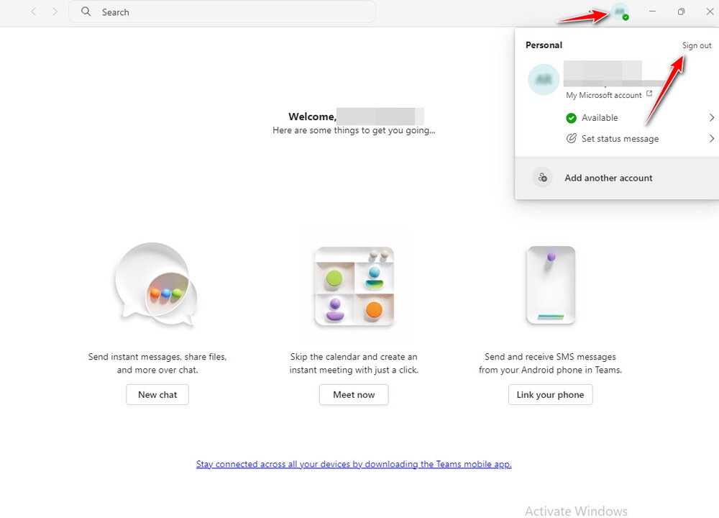
Task: Click the magnifier icon in the search bar
Action: pos(86,12)
